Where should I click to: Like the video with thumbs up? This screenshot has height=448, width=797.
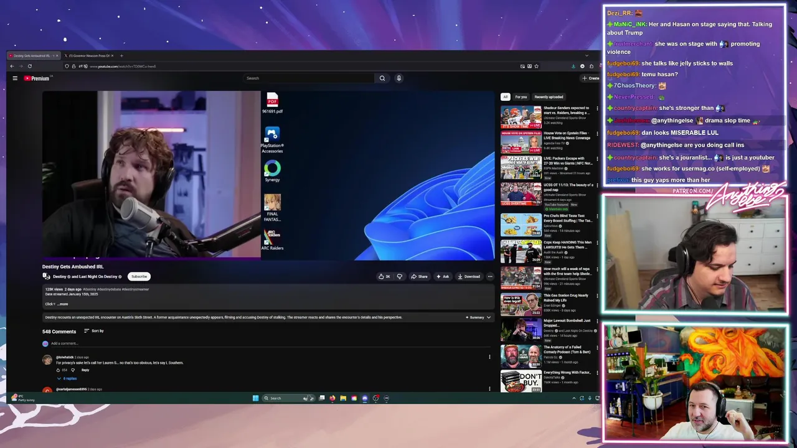[384, 276]
